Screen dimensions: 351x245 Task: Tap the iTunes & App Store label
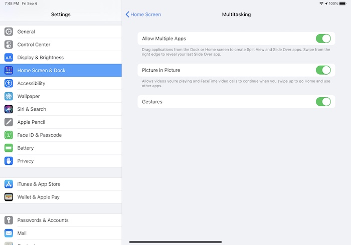(39, 184)
